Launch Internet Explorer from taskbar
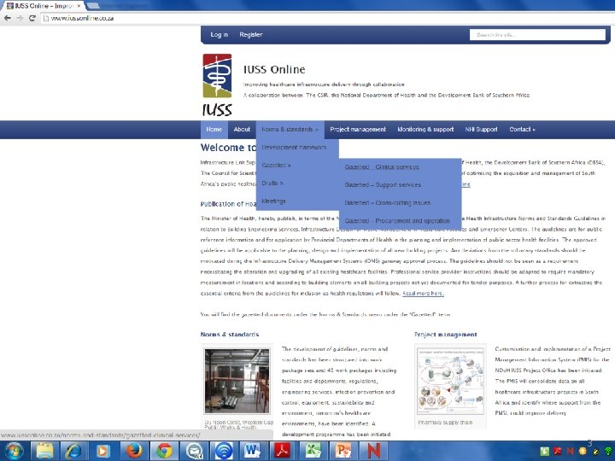The height and width of the screenshot is (461, 615). (73, 452)
